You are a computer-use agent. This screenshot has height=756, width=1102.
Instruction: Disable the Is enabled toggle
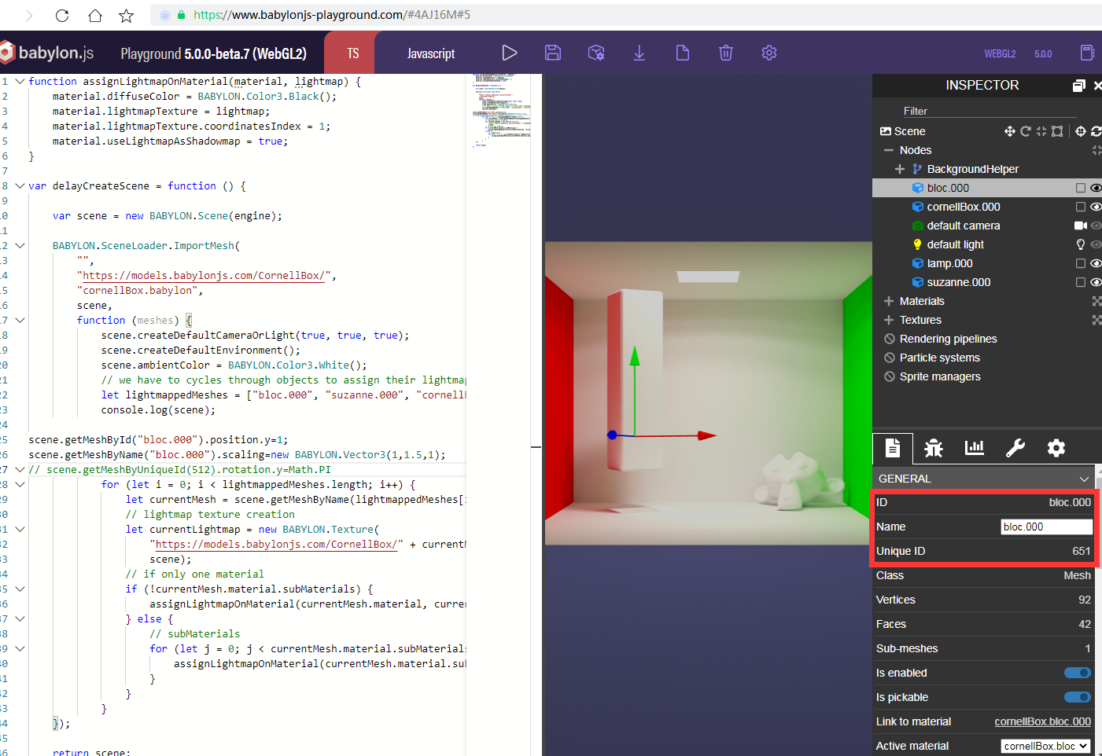[1077, 673]
